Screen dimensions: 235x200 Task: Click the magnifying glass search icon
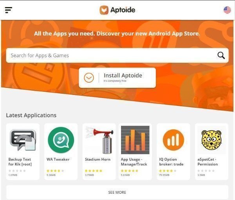221,56
